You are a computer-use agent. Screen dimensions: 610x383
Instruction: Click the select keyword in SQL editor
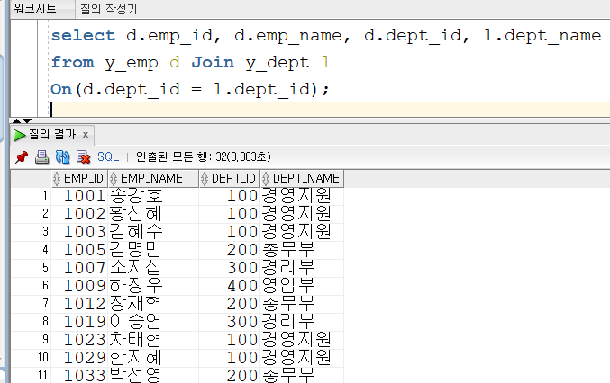pos(83,35)
